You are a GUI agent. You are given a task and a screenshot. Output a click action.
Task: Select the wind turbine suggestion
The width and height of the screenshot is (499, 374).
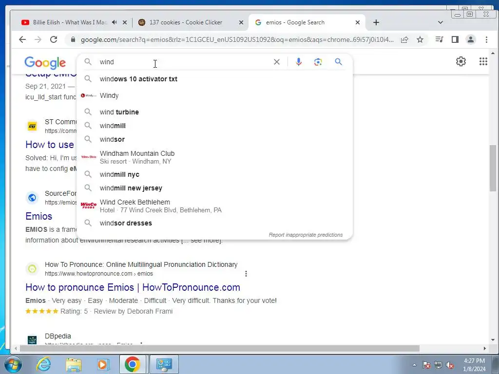pos(214,112)
